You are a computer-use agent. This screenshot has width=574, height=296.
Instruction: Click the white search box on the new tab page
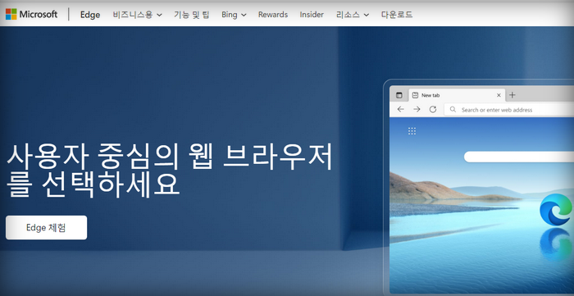coord(519,157)
